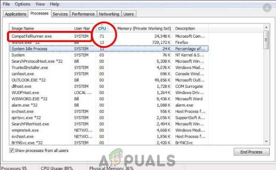Viewport: 276px width, 170px height.
Task: Open the Options menu
Action: [x=23, y=4]
